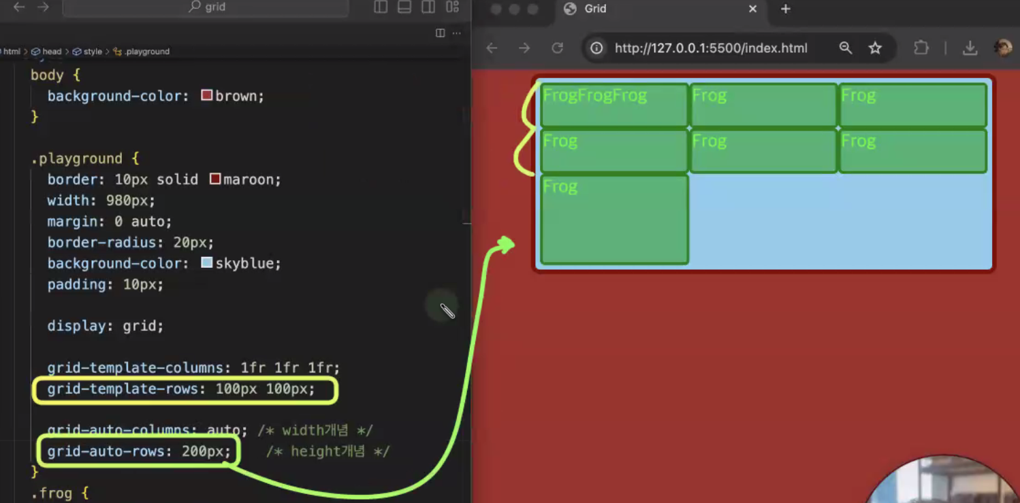1020x503 pixels.
Task: Bookmark this page with the star icon
Action: 875,48
